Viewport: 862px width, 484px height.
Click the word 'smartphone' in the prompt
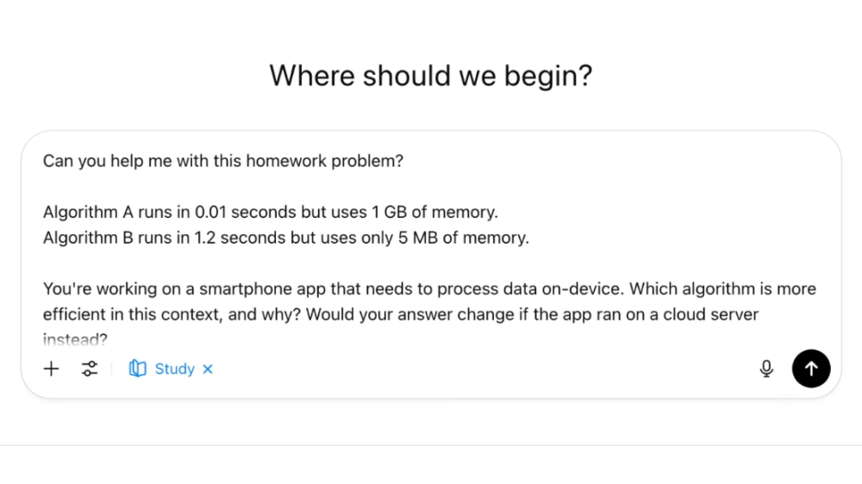coord(245,289)
